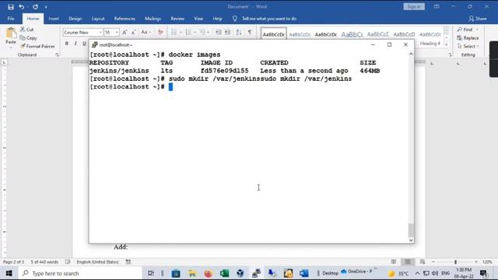Decrease font size with the Shrink Font icon

tap(134, 33)
